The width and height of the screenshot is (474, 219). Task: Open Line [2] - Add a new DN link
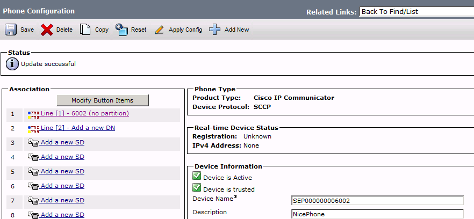coord(78,128)
